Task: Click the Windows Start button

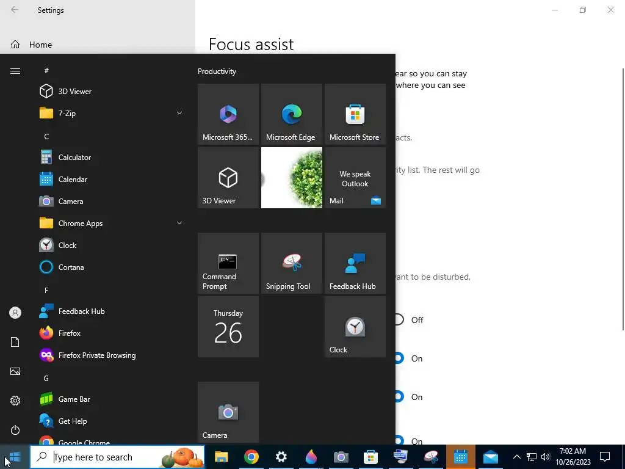Action: point(15,457)
